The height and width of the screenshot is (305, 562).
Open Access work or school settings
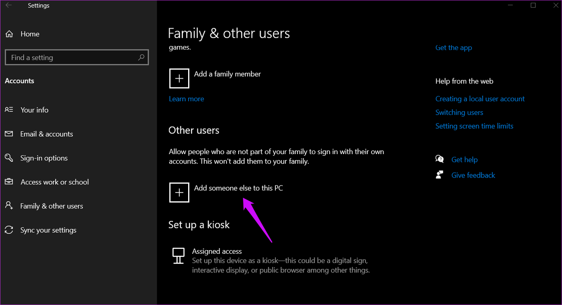coord(55,182)
